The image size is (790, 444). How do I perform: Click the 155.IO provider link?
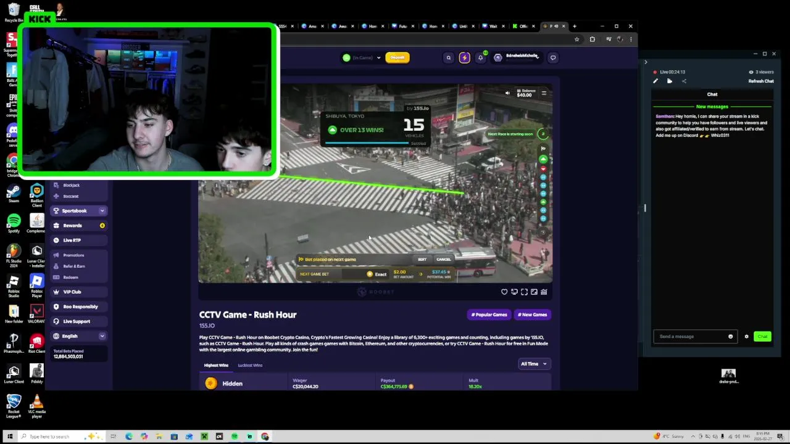pyautogui.click(x=207, y=326)
